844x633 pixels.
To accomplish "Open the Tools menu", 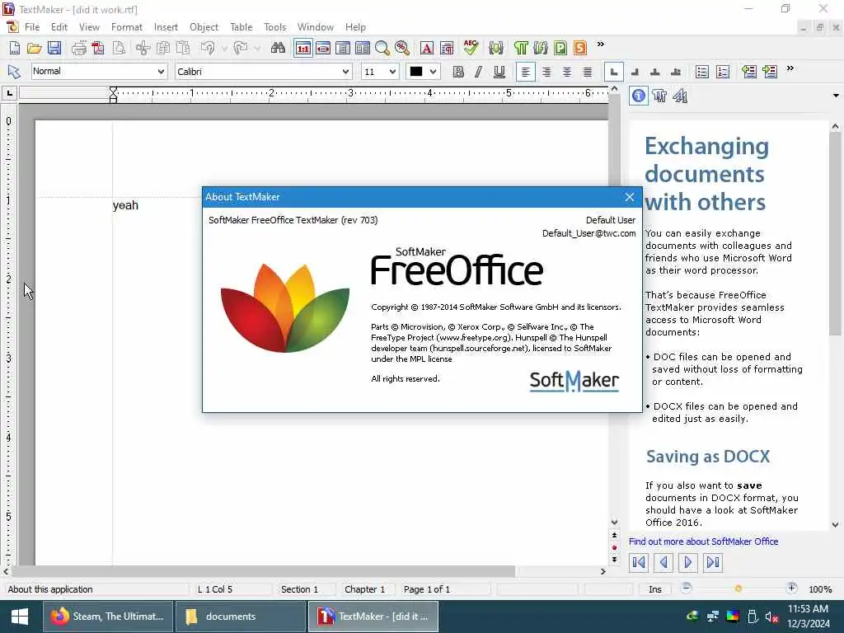I will pos(275,27).
